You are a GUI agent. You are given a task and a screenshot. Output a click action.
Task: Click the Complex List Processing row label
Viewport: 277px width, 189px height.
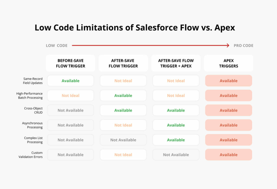click(x=33, y=140)
